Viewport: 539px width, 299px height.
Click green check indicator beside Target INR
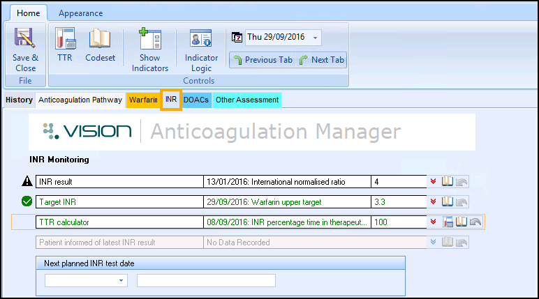27,202
